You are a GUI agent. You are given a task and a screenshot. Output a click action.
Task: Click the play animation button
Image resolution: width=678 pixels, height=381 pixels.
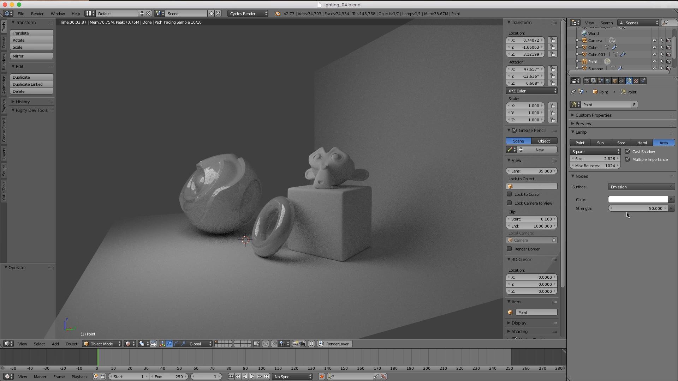252,376
